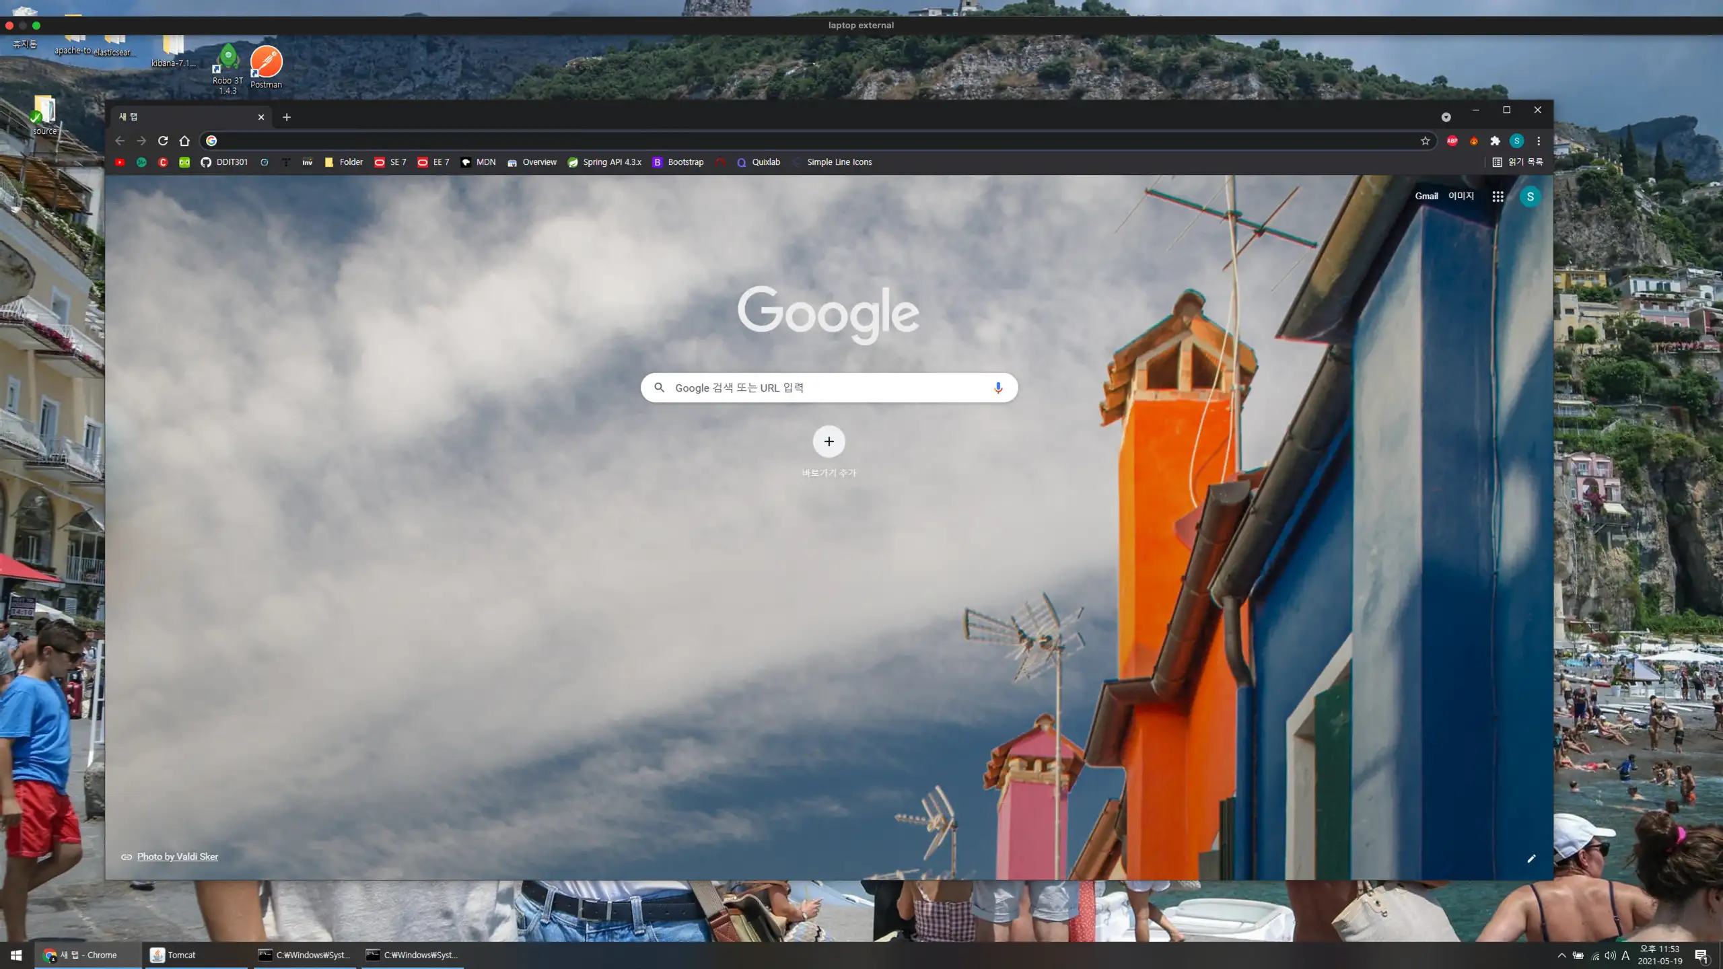Open the Google apps grid
The width and height of the screenshot is (1723, 969).
click(x=1498, y=196)
